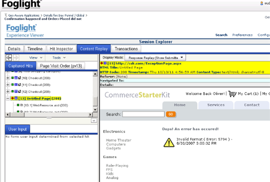The width and height of the screenshot is (270, 182).
Task: Click the warning triangle error icon
Action: (169, 143)
